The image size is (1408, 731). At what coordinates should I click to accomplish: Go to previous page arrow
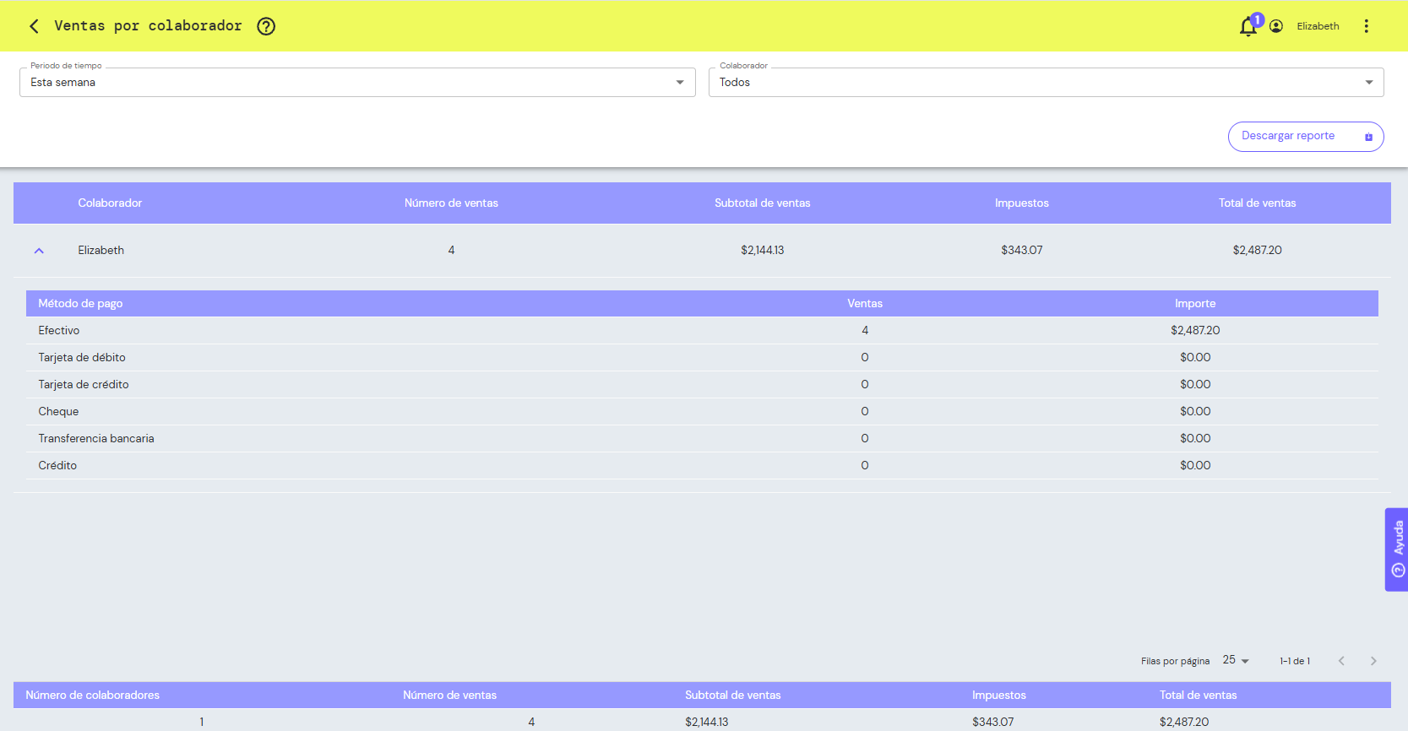[x=1341, y=661]
